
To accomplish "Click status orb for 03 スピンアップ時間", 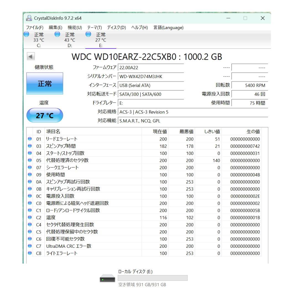I will (x=30, y=146).
